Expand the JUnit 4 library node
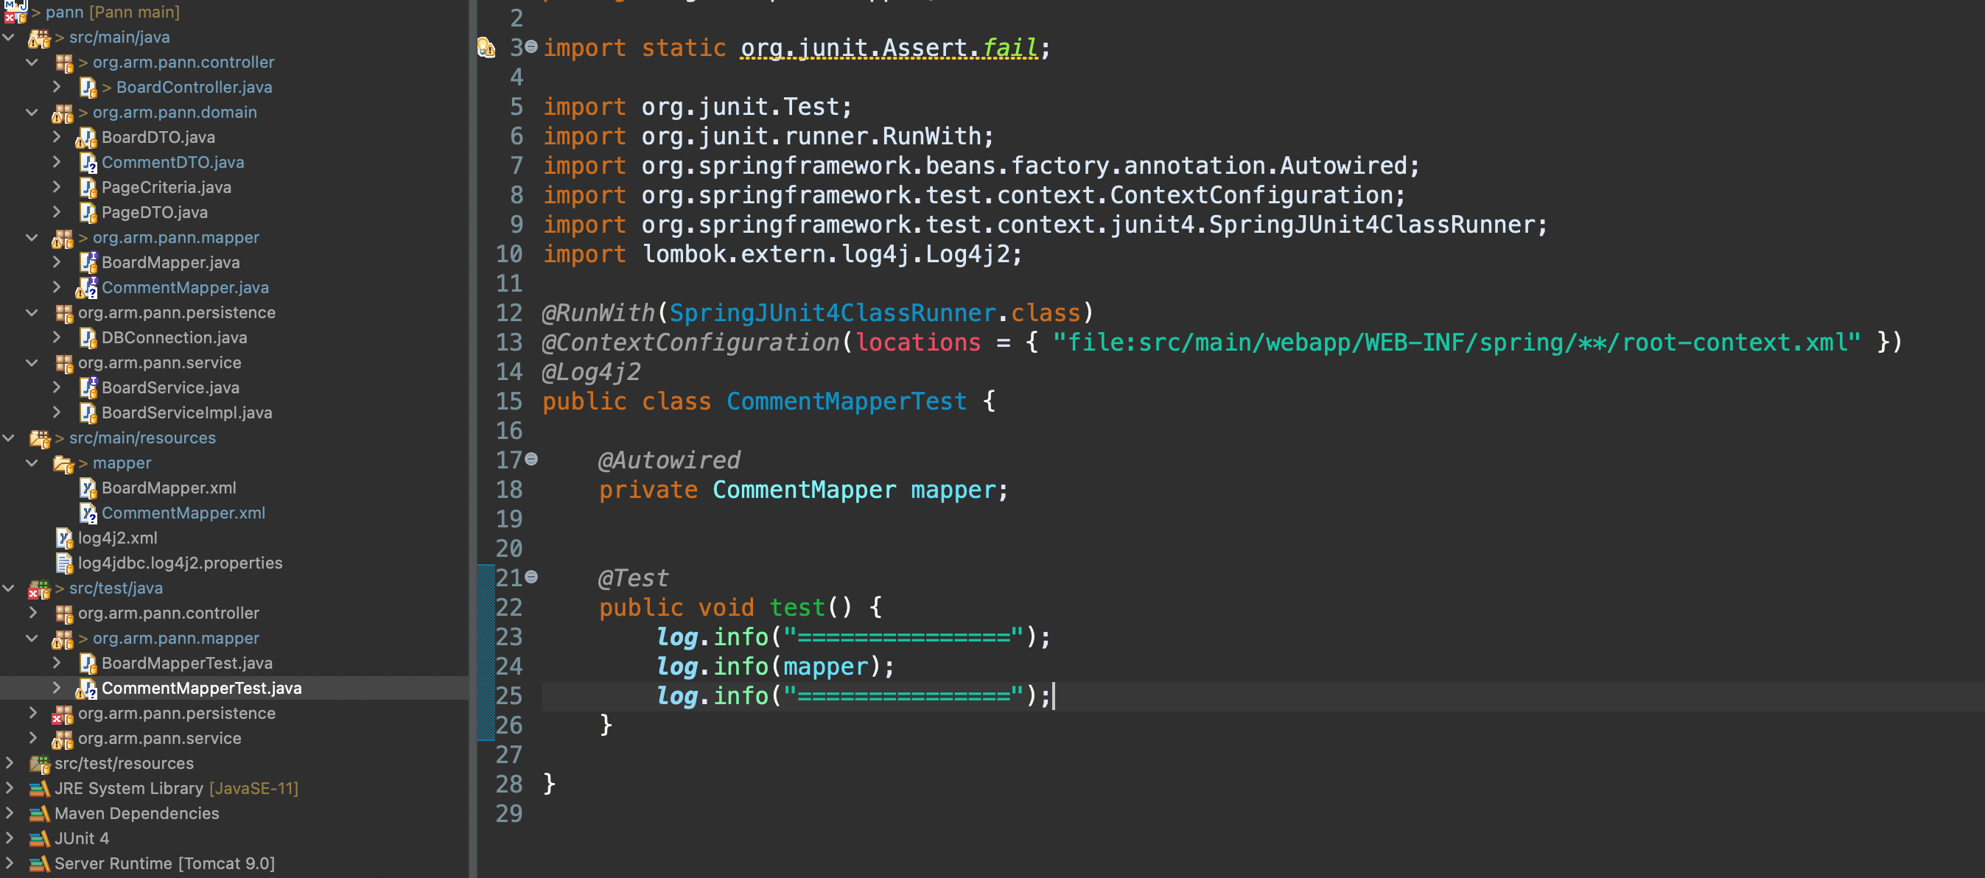Screen dimensions: 1985x878 (10, 839)
